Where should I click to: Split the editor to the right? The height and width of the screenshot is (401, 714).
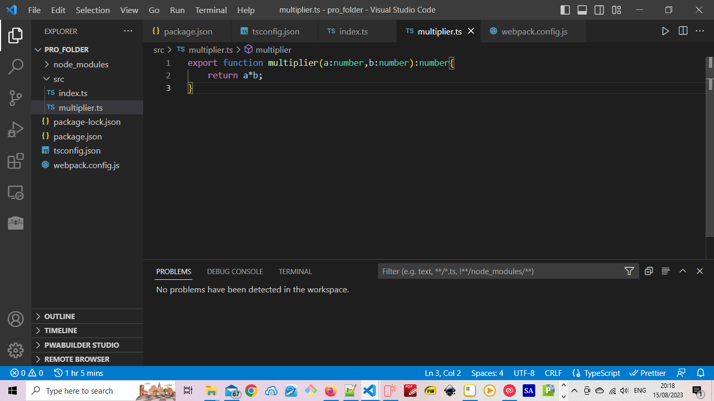(683, 31)
